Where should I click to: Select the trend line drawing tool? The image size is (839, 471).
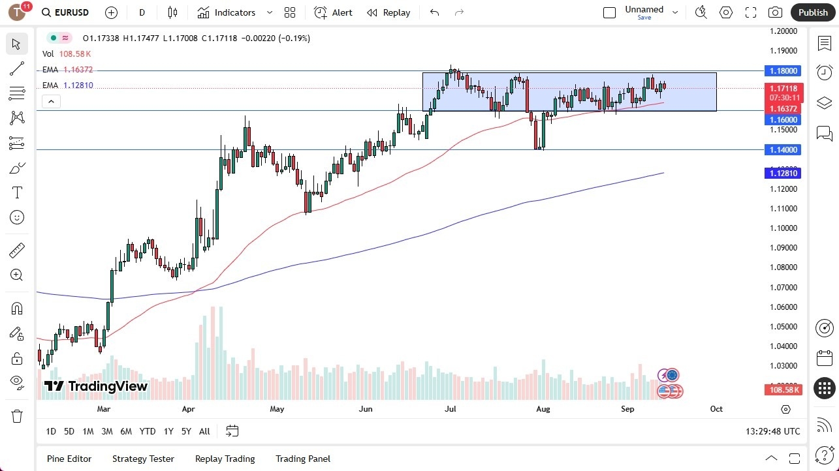click(17, 68)
